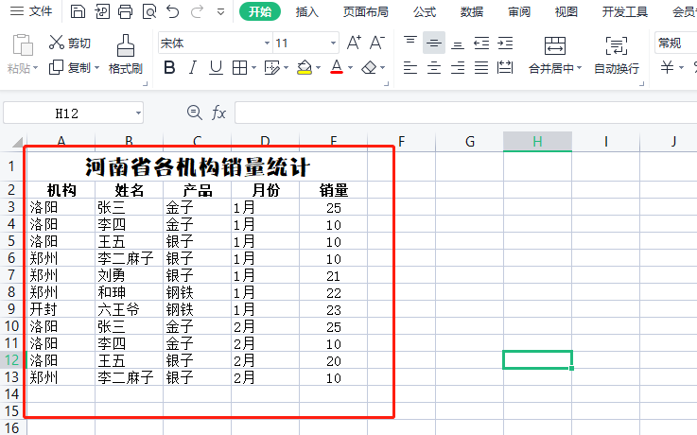Viewport: 697px width, 435px height.
Task: Click the formula bar input field
Action: (x=465, y=113)
